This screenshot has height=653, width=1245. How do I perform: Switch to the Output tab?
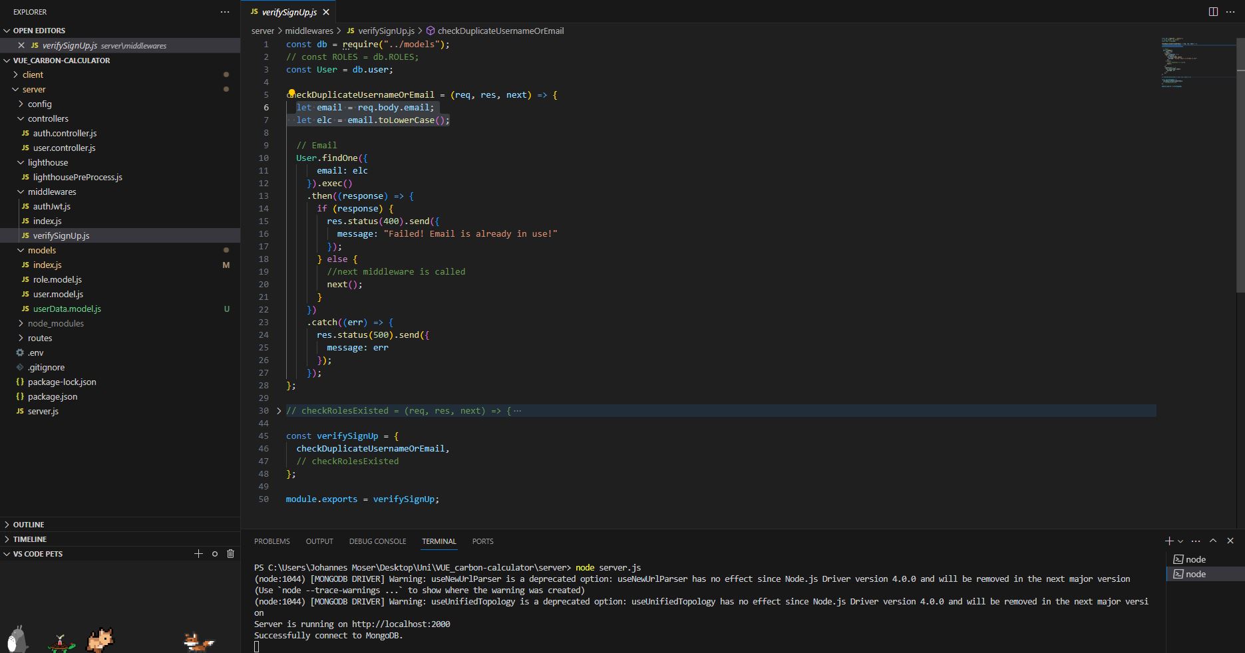tap(319, 541)
